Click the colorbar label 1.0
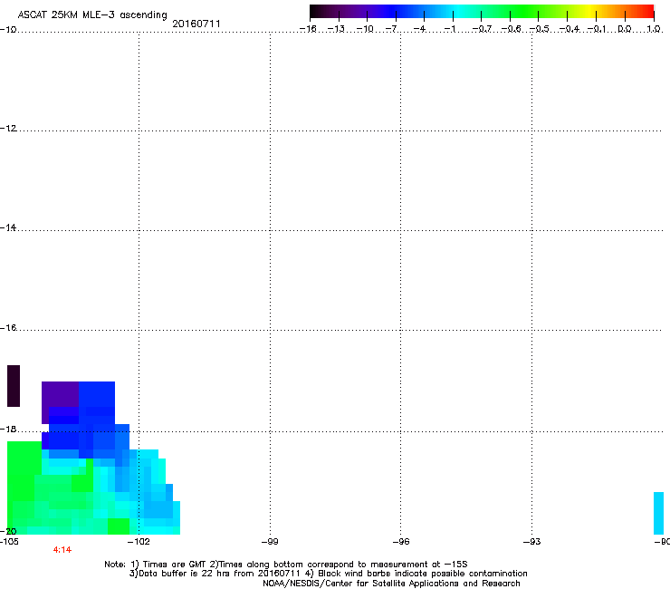Viewport: 670px width, 589px height. click(x=654, y=29)
